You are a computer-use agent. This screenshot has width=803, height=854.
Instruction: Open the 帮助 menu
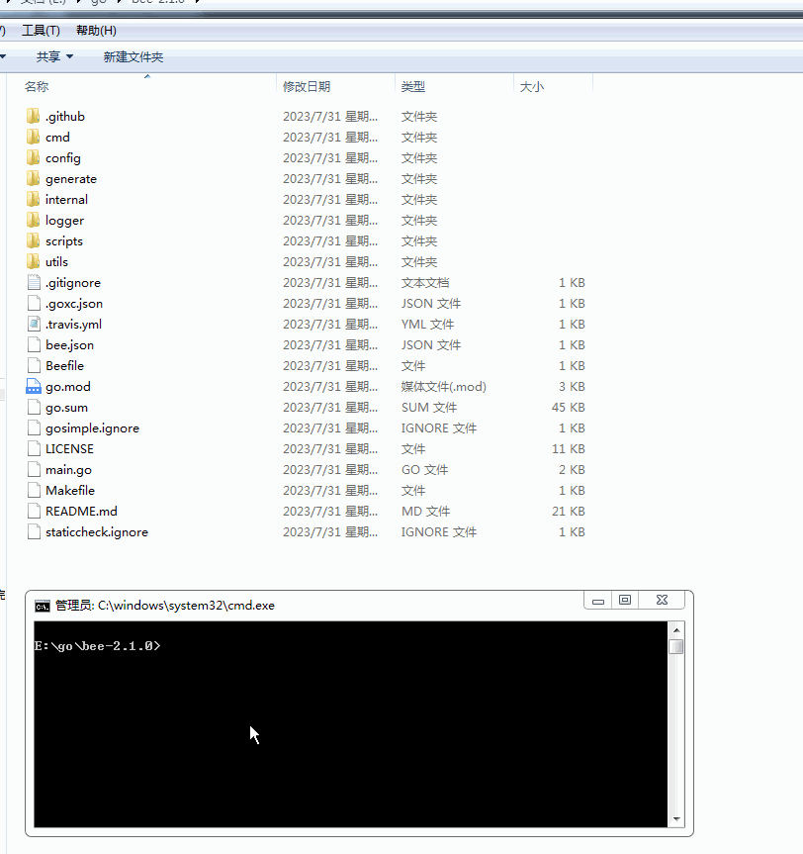94,30
